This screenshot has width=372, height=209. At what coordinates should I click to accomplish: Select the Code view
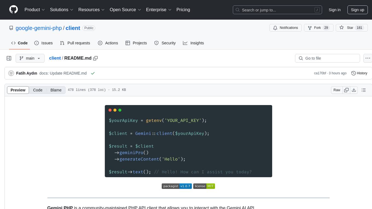[x=38, y=90]
